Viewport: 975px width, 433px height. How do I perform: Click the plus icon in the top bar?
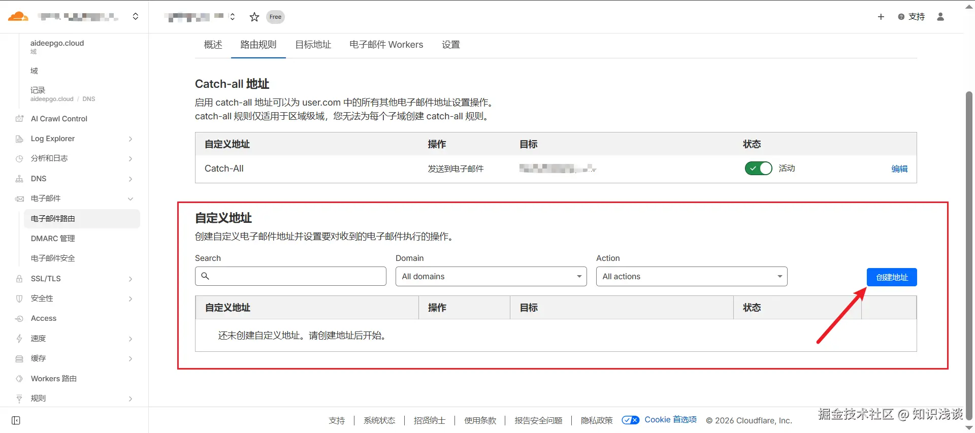(x=881, y=17)
